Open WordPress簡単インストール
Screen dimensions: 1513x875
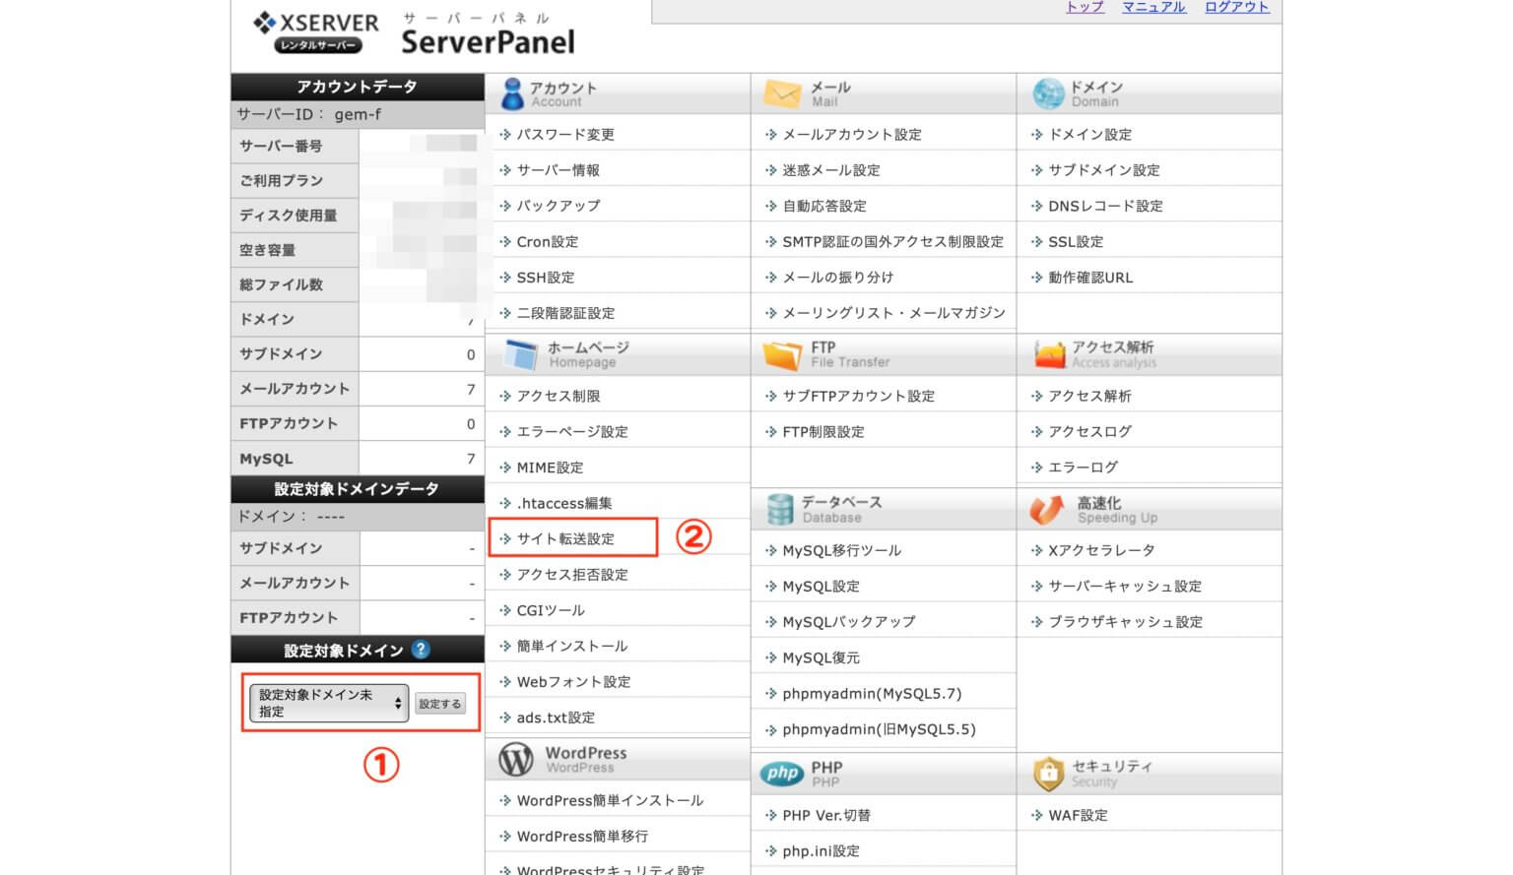tap(610, 800)
